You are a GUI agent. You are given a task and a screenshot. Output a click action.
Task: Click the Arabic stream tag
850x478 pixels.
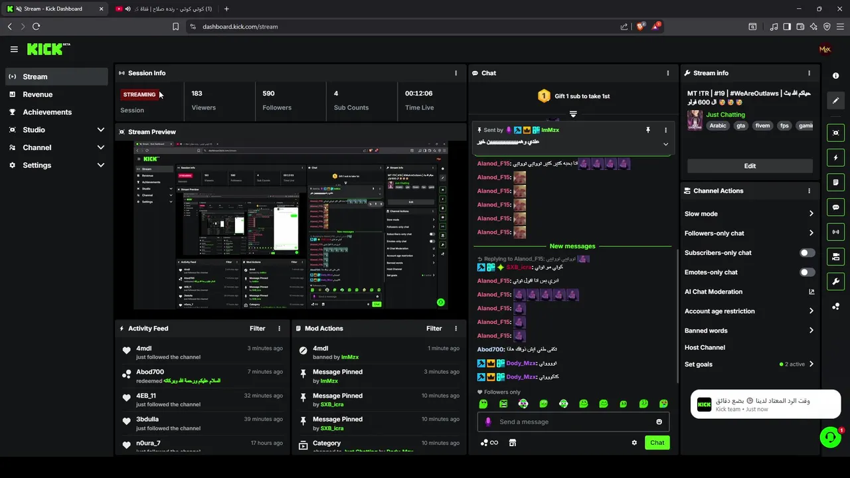tap(718, 125)
